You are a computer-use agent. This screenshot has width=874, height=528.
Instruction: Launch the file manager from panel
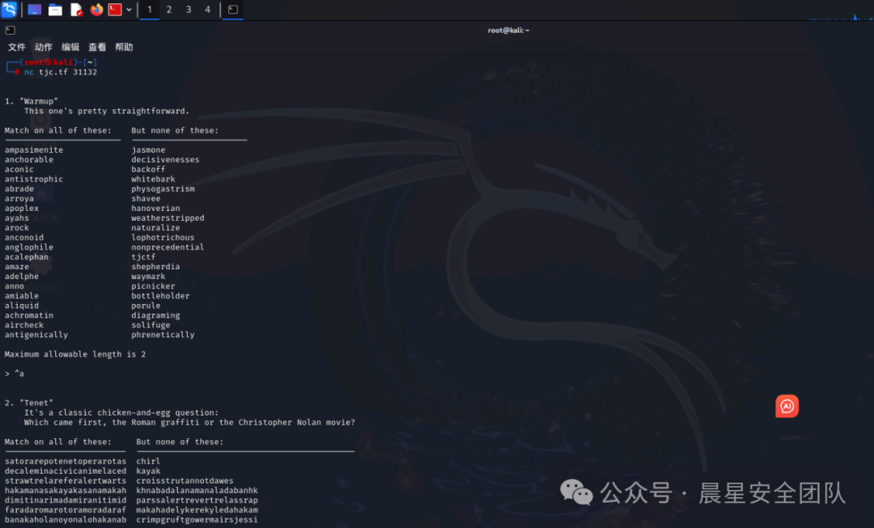pyautogui.click(x=56, y=10)
